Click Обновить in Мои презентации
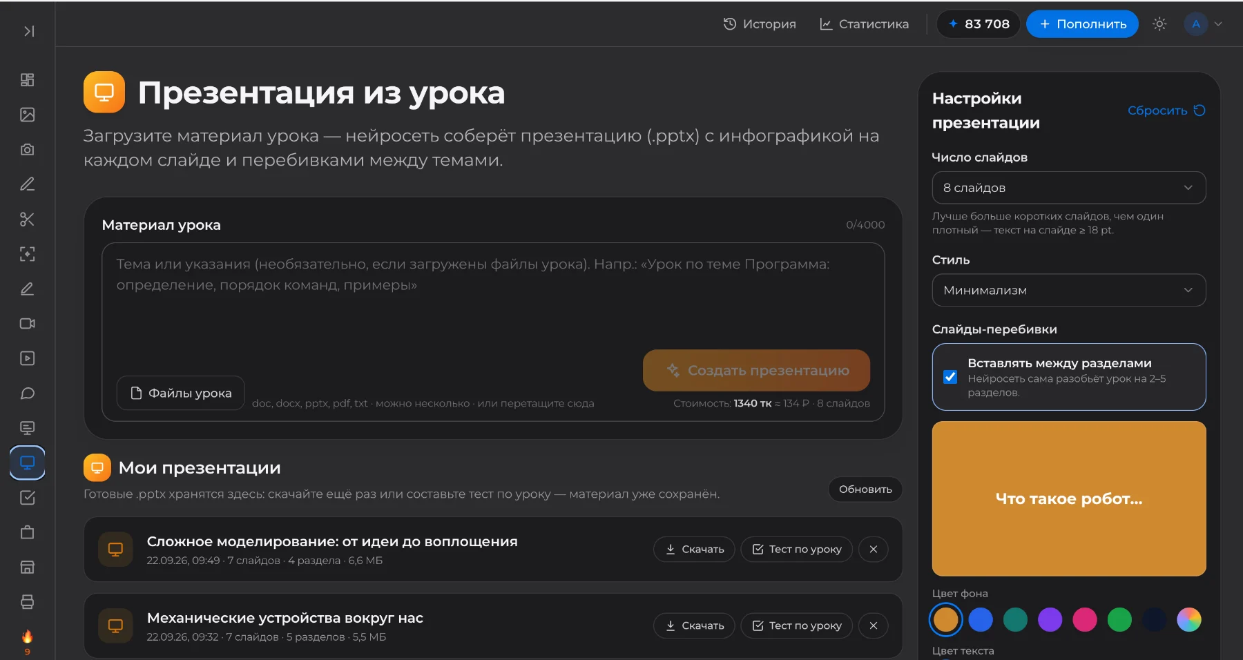This screenshot has height=660, width=1243. (865, 489)
